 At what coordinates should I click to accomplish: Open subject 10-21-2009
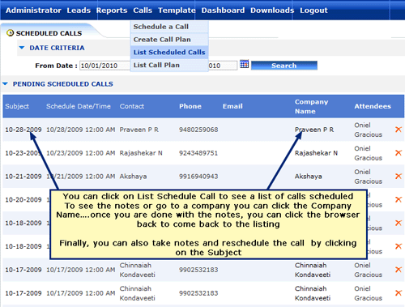pos(23,177)
